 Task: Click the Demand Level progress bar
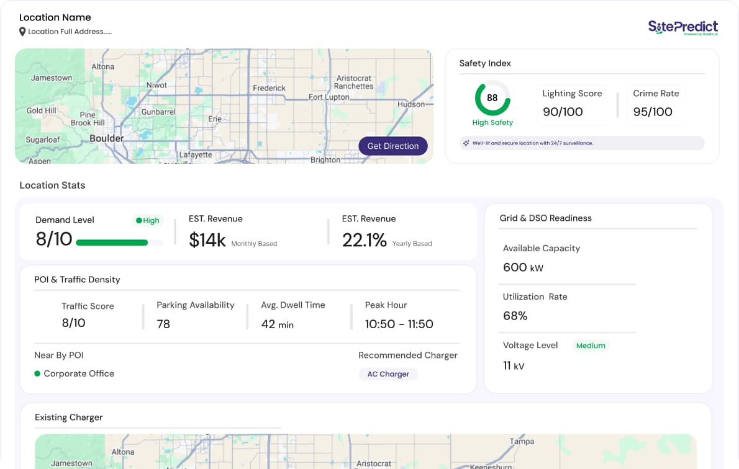pos(119,243)
